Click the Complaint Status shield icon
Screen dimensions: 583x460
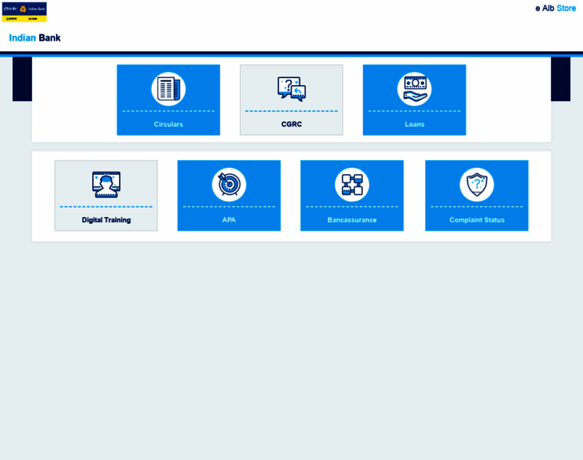[477, 184]
